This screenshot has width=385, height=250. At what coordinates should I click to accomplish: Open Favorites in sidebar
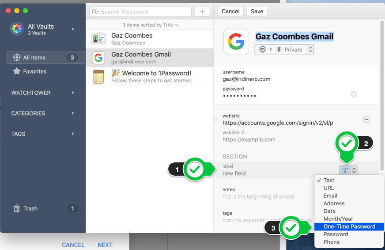pyautogui.click(x=34, y=71)
